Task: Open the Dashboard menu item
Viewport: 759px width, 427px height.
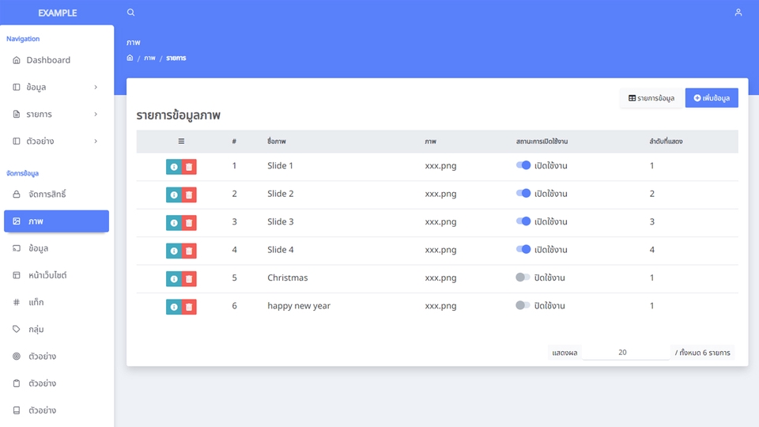Action: click(57, 60)
